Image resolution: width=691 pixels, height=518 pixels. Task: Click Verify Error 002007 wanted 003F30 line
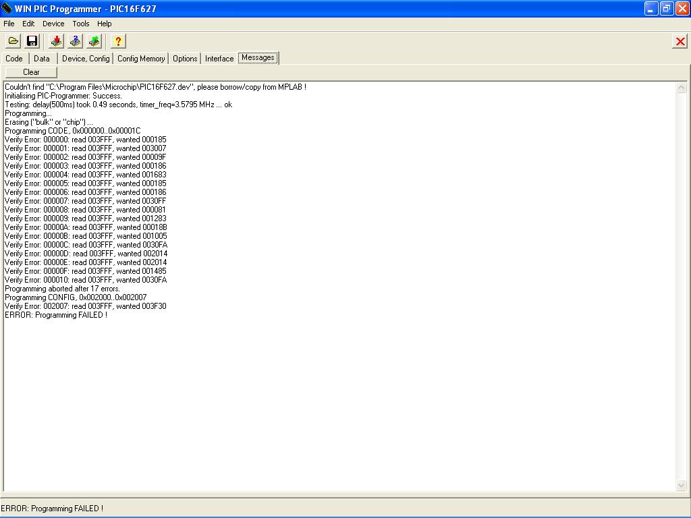(86, 306)
